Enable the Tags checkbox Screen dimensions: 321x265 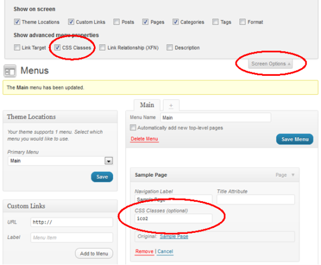(215, 21)
